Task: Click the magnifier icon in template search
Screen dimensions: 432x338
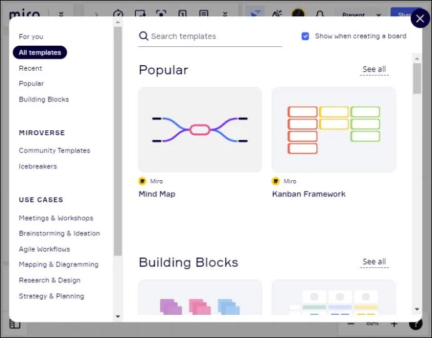Action: [144, 36]
